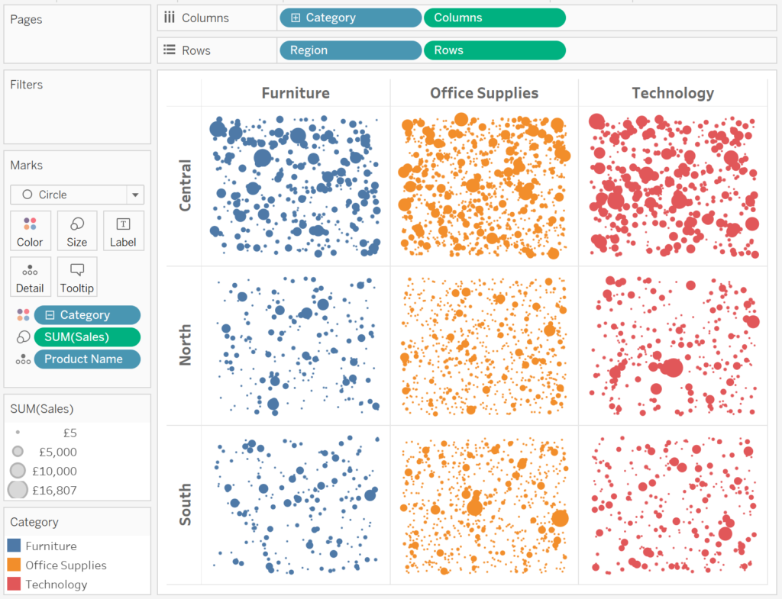Open the Tooltip marks card
Screen dimensions: 782x599
(77, 277)
